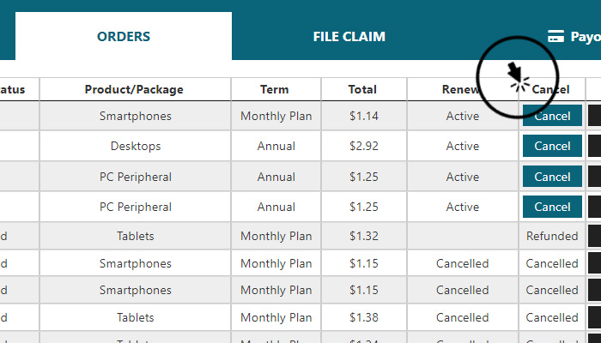Click the Cancel column header
601x343 pixels.
point(550,89)
